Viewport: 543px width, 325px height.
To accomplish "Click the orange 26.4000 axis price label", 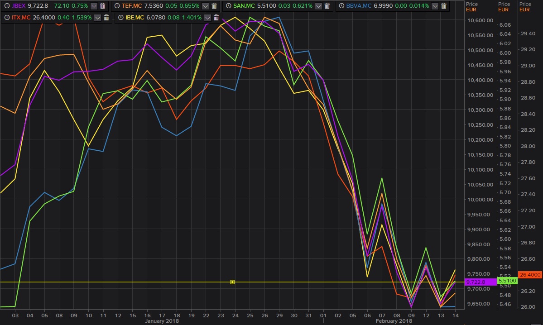I will click(530, 274).
